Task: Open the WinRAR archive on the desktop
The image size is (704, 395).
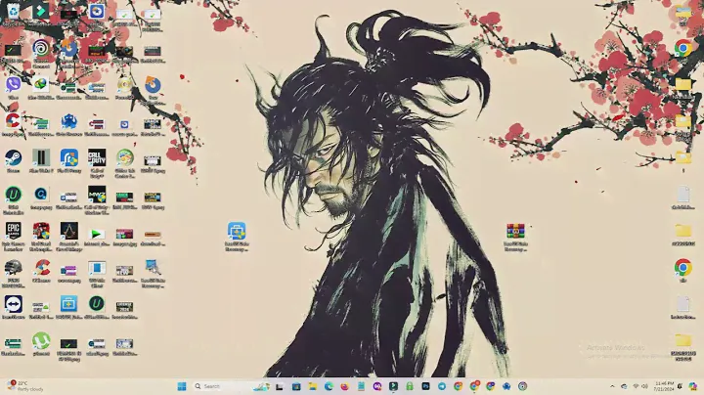Action: (x=515, y=232)
